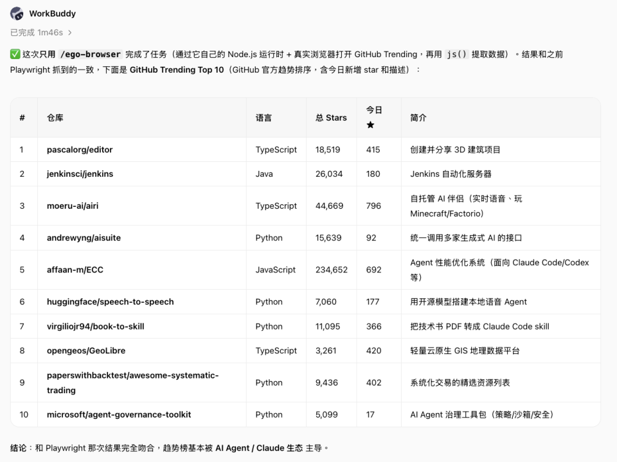Viewport: 617px width, 462px height.
Task: Click today's stars value 177
Action: point(373,302)
